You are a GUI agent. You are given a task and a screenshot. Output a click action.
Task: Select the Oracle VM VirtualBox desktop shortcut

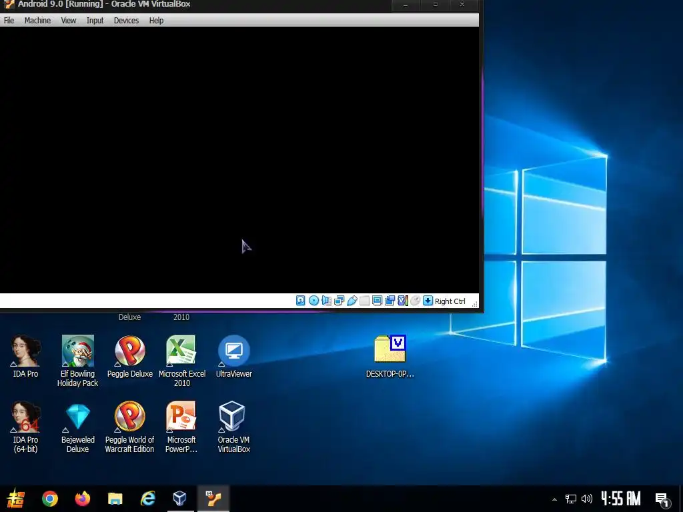pos(234,427)
